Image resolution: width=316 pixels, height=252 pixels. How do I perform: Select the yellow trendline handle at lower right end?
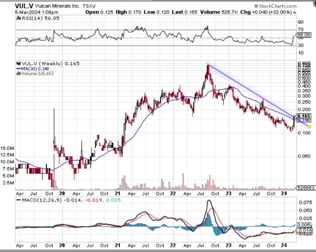pos(309,127)
